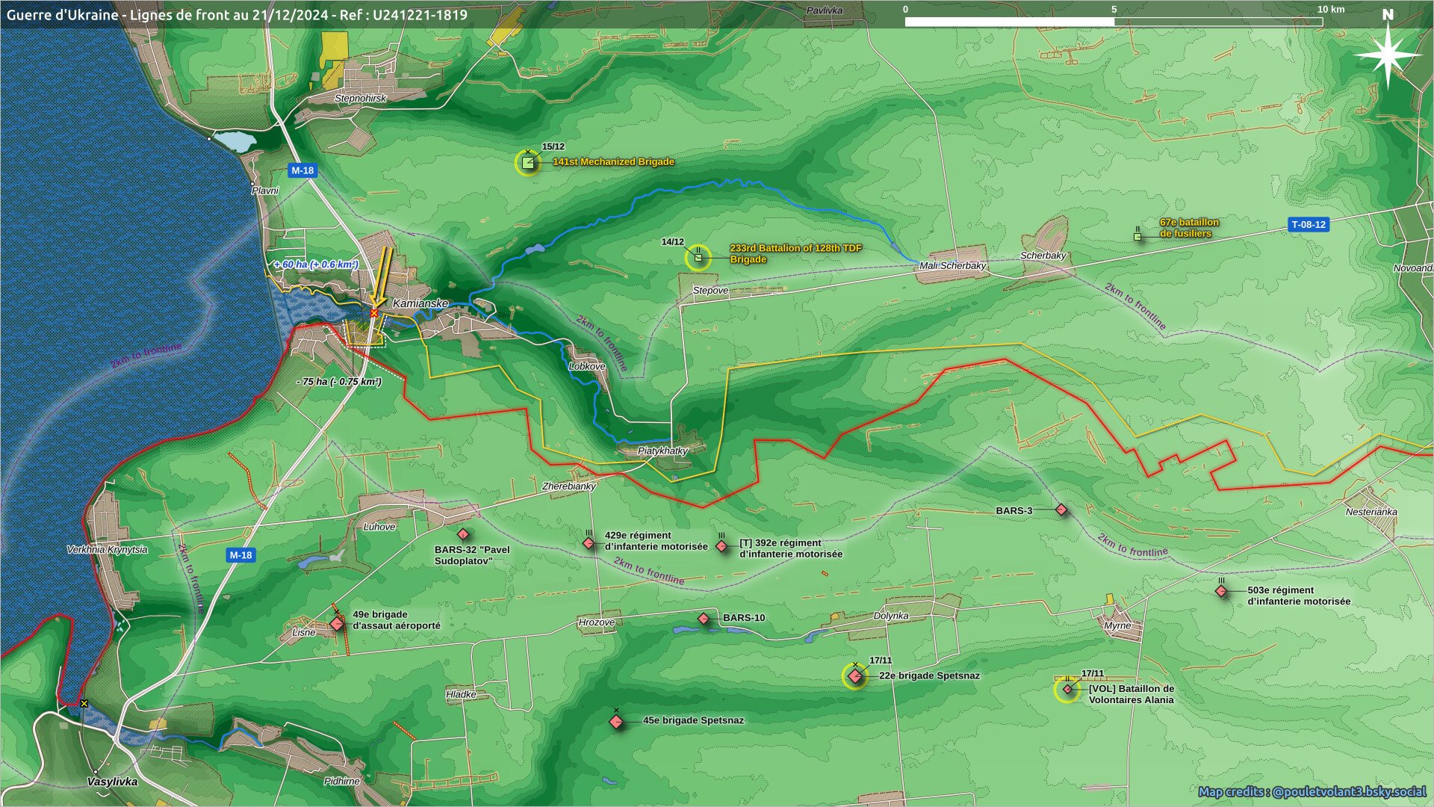Click the BARS-10 red diamond marker
The image size is (1434, 807).
704,619
